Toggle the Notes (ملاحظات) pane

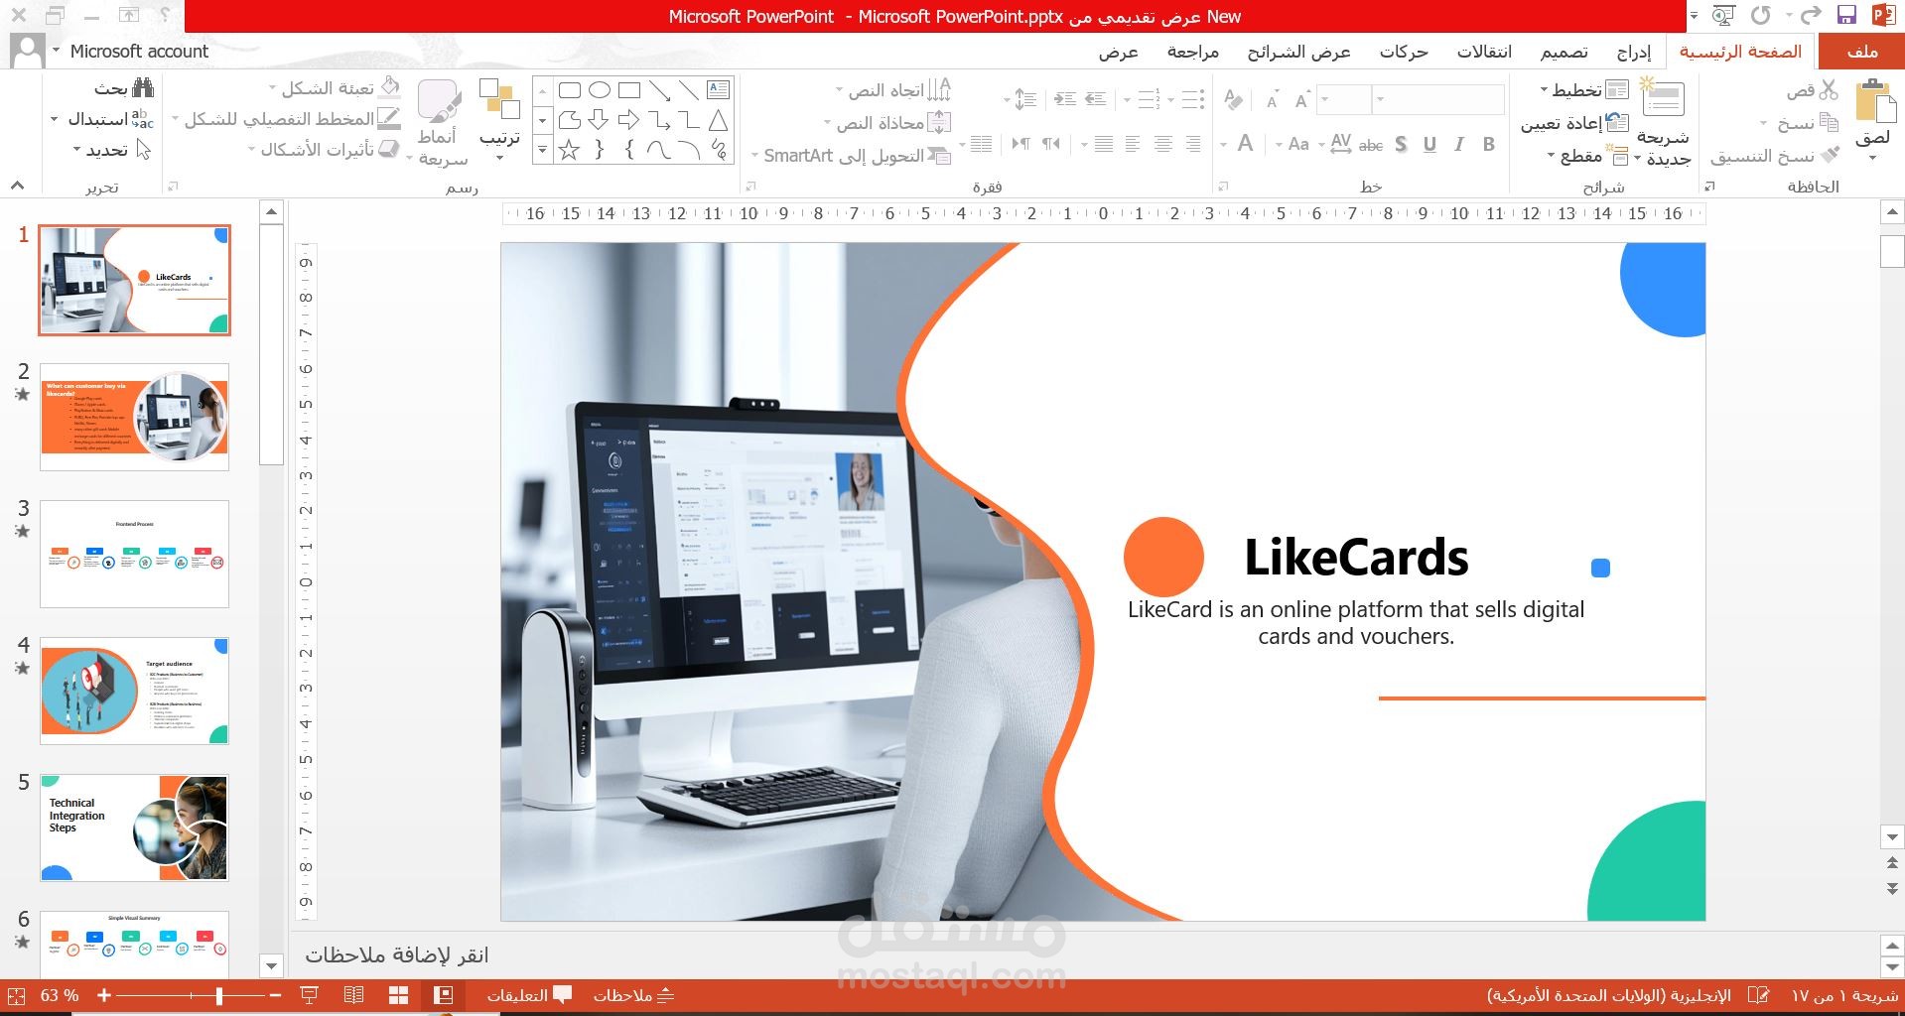point(633,995)
